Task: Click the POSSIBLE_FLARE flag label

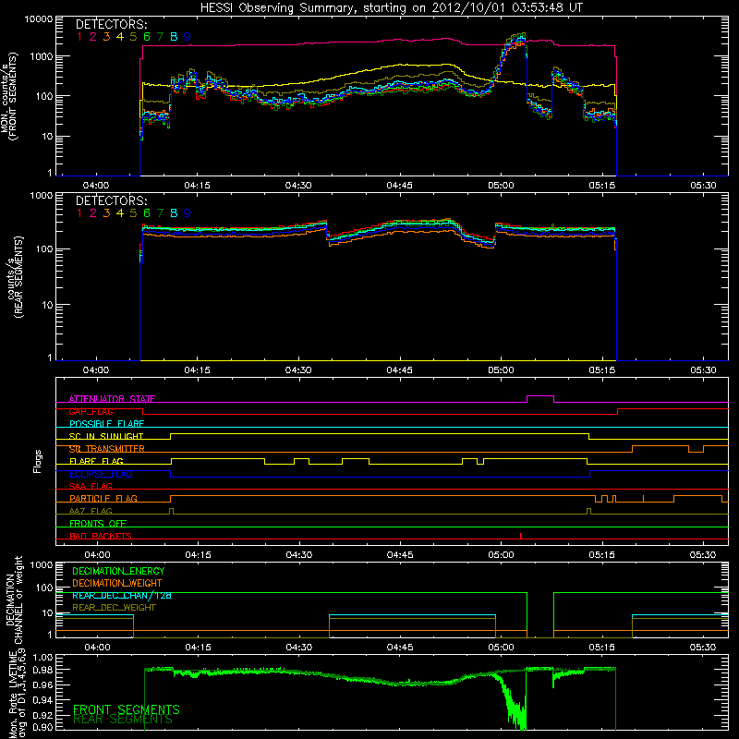Action: (106, 424)
